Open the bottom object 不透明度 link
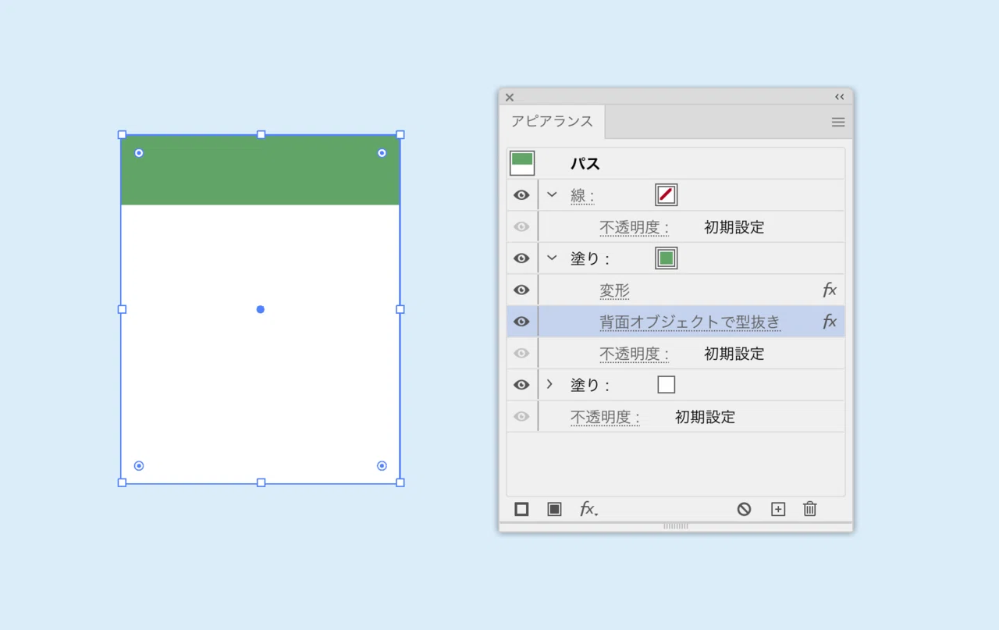 [605, 418]
